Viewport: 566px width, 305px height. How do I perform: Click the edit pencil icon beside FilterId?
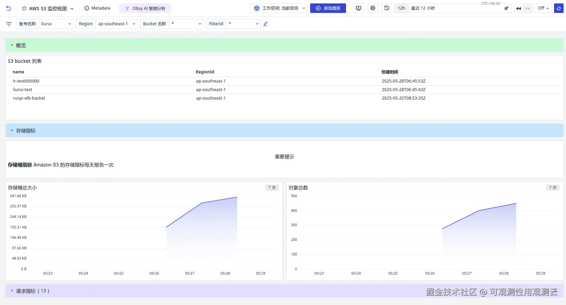(265, 24)
